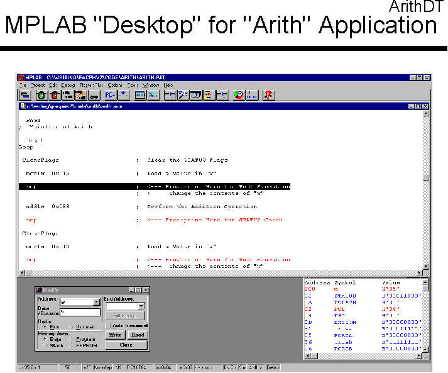Select the Stack memory area radio
This screenshot has width=448, height=373.
point(45,345)
